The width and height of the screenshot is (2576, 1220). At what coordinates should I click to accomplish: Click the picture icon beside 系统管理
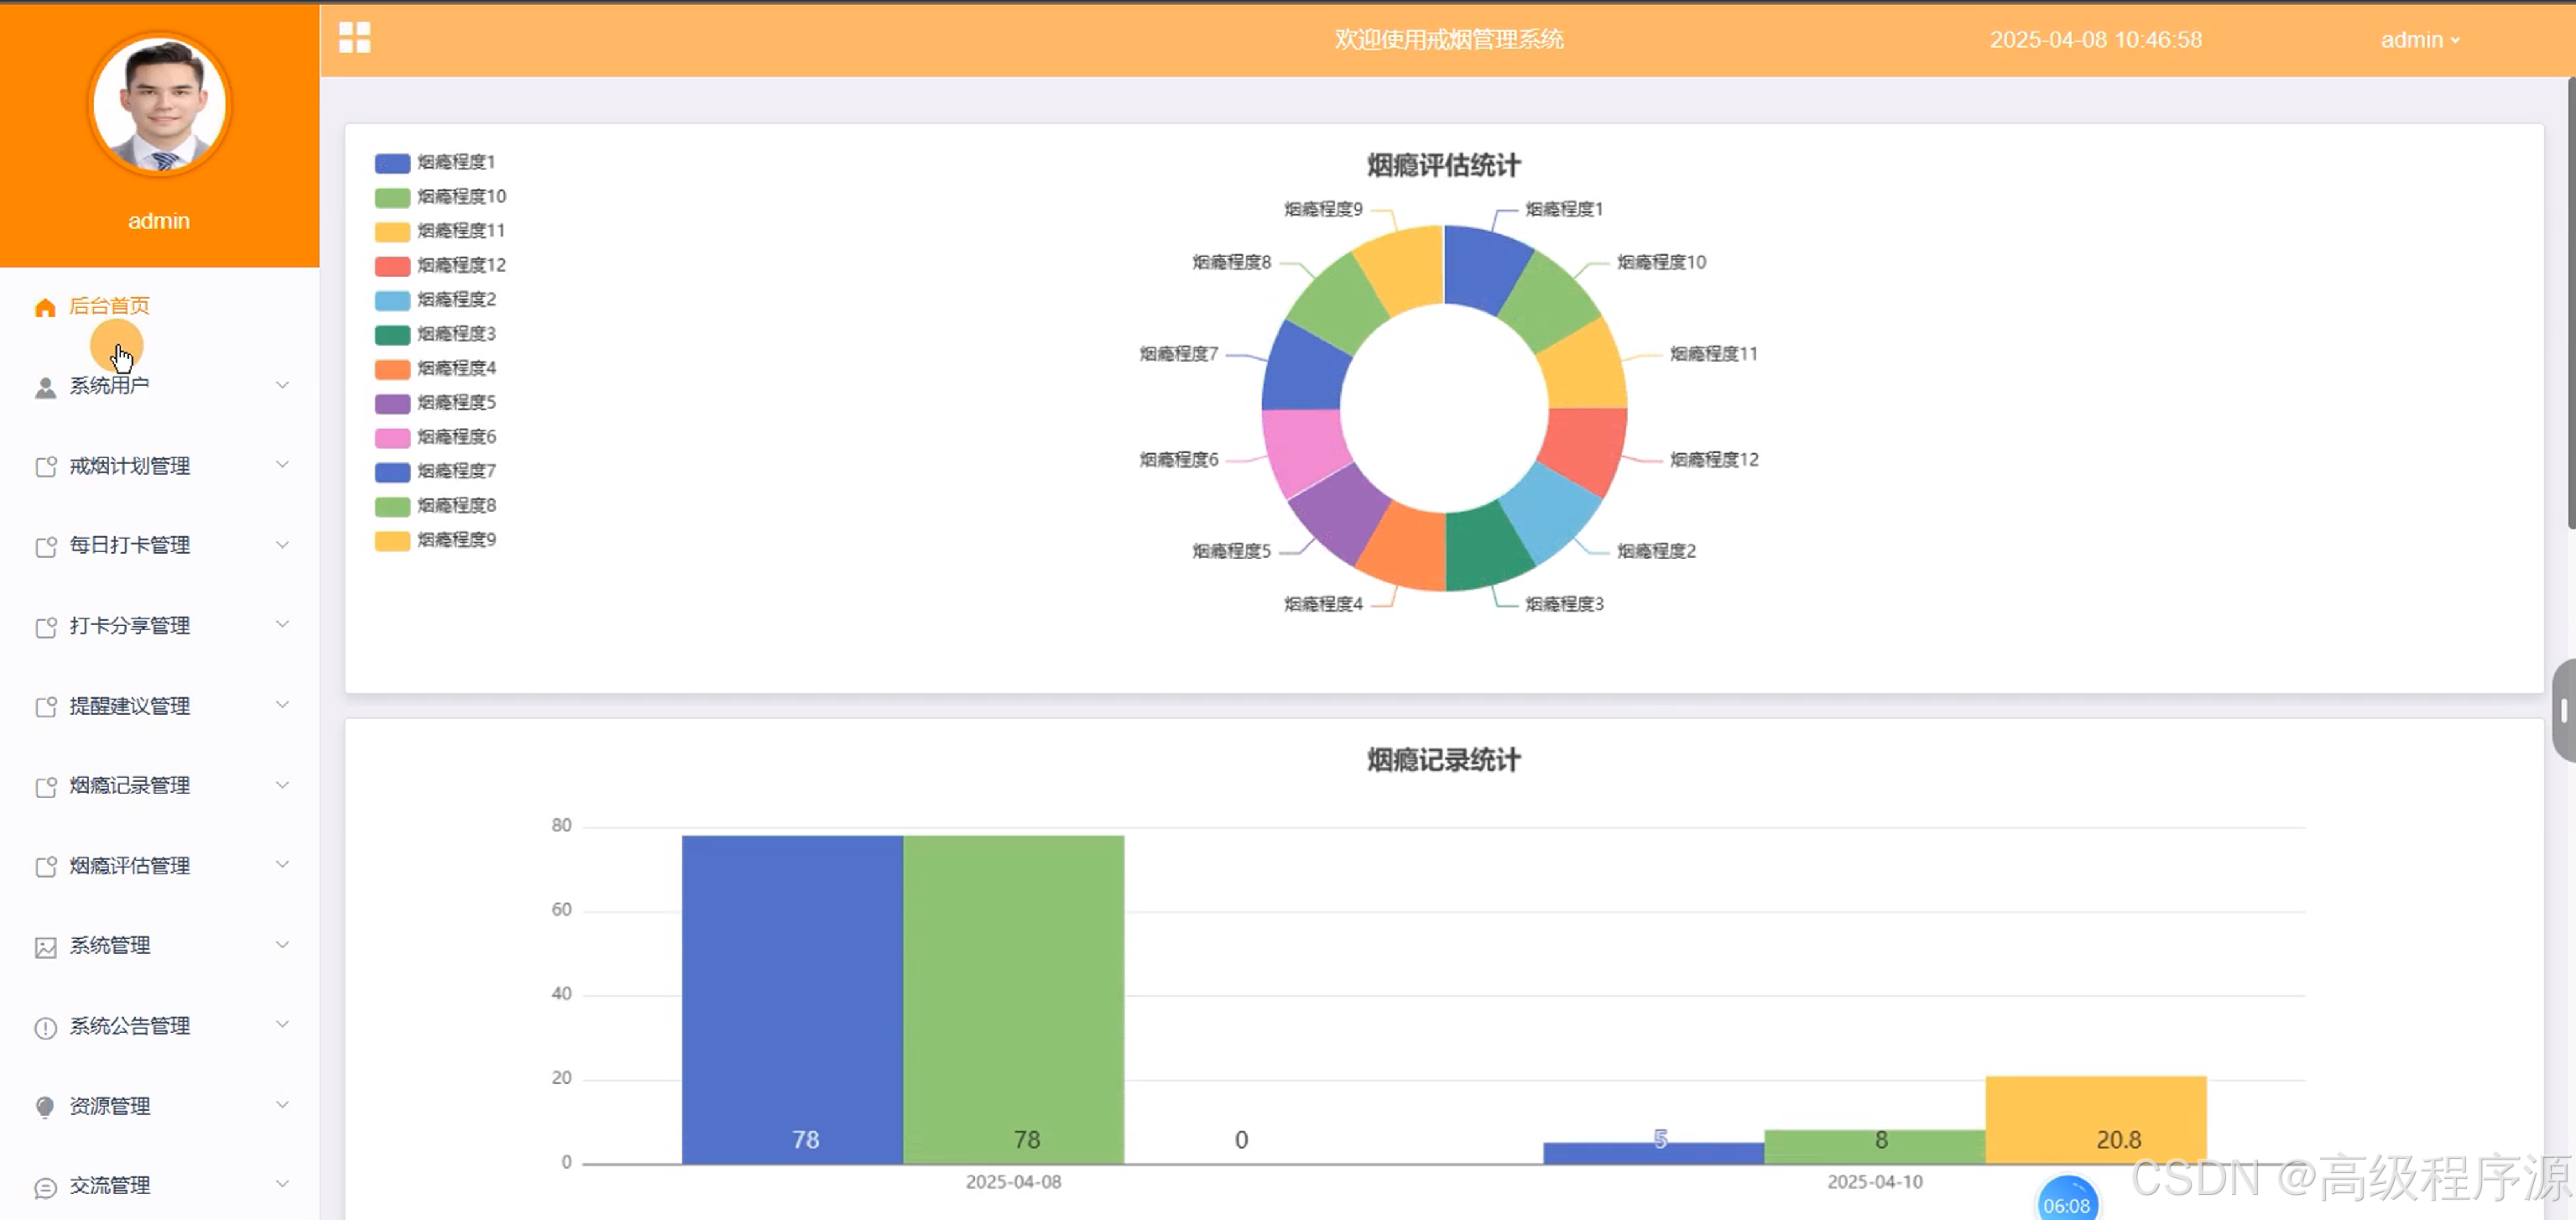45,947
